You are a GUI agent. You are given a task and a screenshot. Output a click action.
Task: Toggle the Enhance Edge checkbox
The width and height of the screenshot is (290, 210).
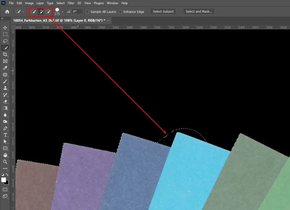pyautogui.click(x=120, y=12)
